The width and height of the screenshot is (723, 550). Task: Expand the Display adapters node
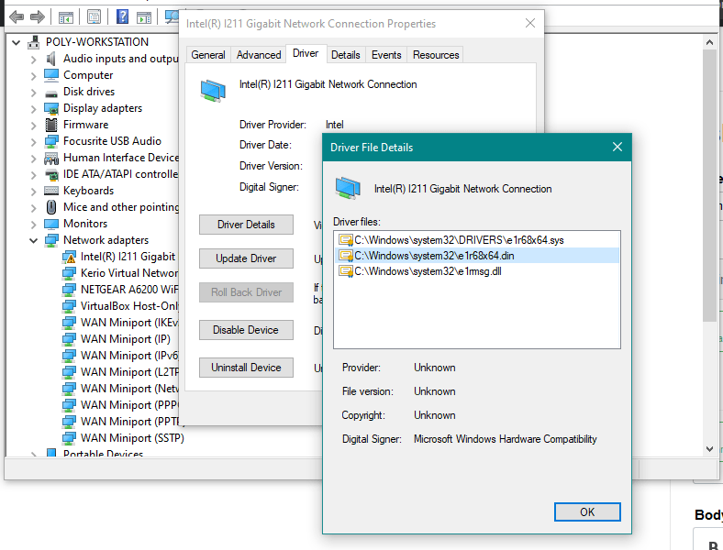click(x=33, y=109)
